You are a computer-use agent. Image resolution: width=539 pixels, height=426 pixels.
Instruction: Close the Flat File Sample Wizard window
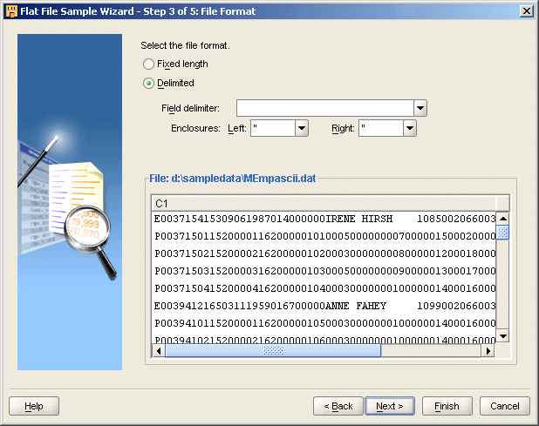(527, 11)
